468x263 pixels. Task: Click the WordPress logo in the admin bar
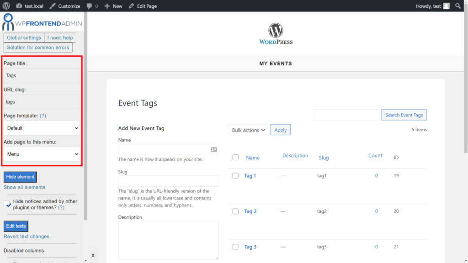(x=5, y=6)
